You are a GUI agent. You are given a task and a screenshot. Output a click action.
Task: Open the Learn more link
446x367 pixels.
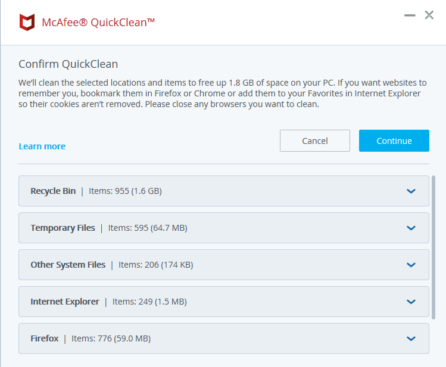pos(42,146)
